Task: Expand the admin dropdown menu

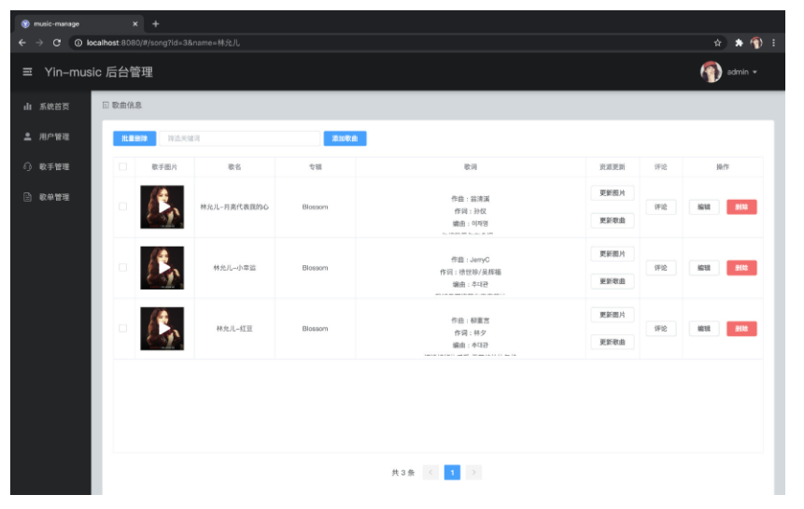Action: (742, 72)
